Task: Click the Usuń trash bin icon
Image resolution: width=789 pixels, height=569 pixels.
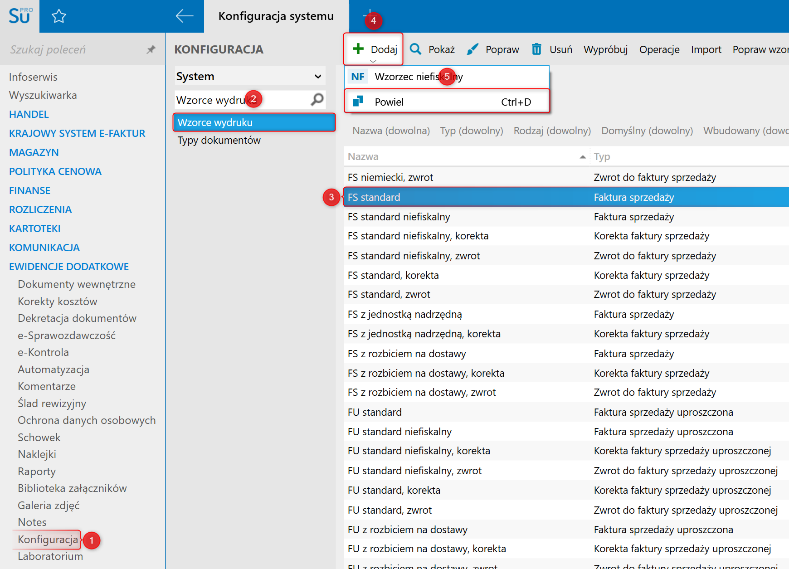Action: [x=536, y=49]
